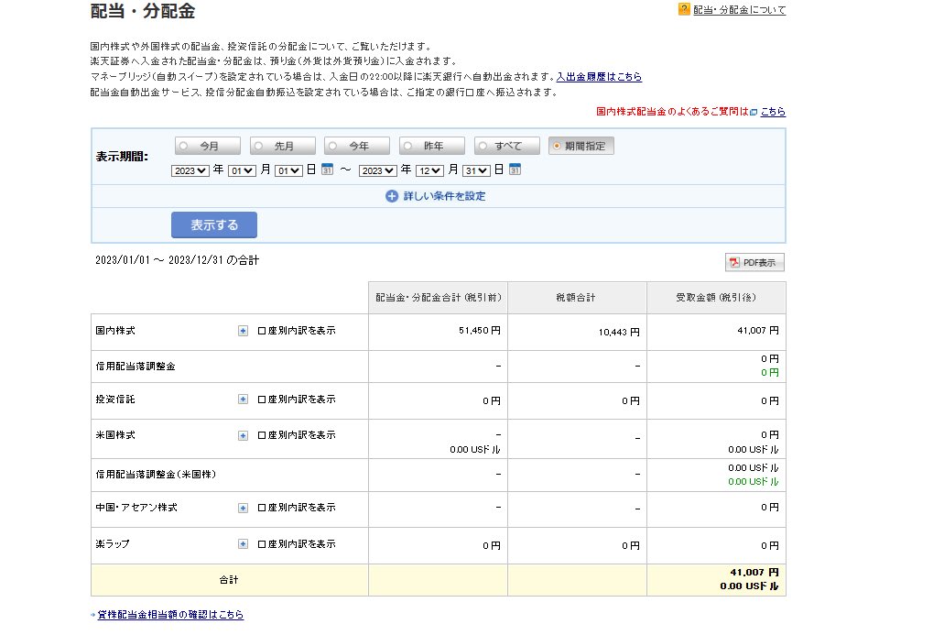Expand 米国株式 account breakdown plus icon

coord(243,435)
